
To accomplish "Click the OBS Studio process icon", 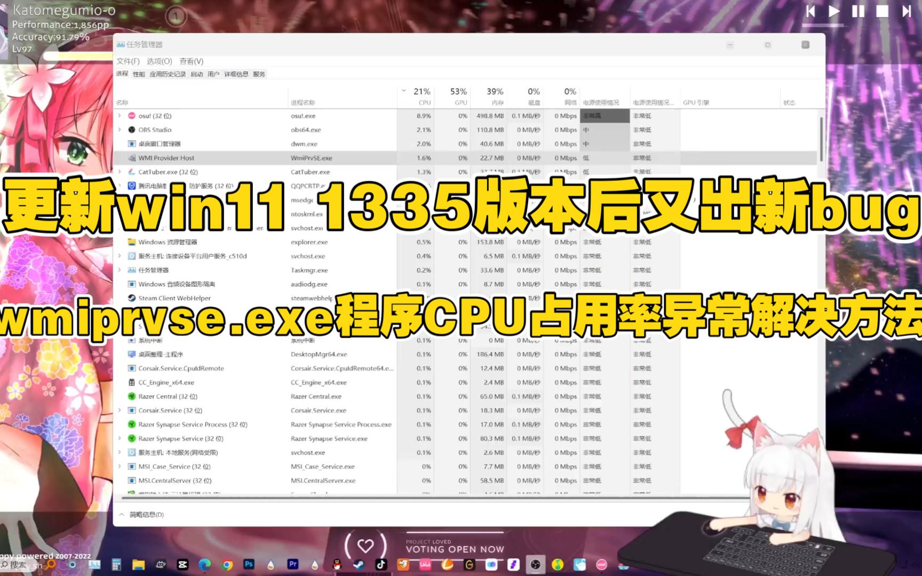I will (132, 130).
